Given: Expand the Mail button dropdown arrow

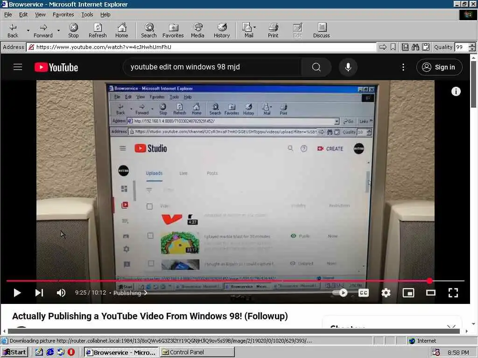Looking at the screenshot, I should click(x=254, y=28).
